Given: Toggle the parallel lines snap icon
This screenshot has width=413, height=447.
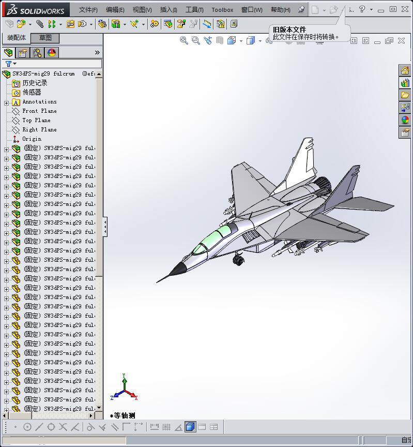Looking at the screenshot, I should tap(115, 427).
